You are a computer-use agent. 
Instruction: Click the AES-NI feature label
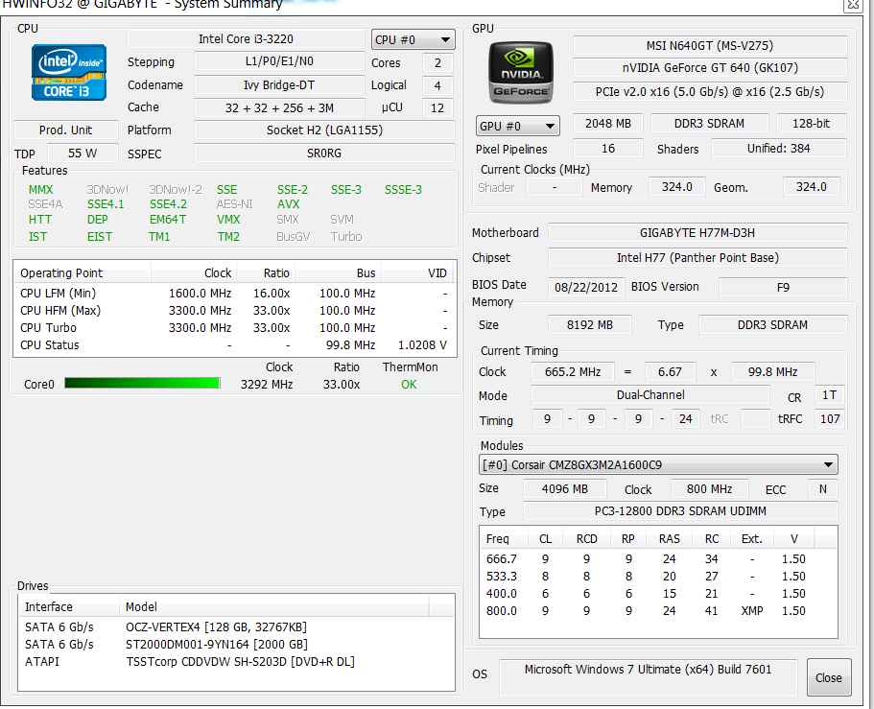[x=235, y=204]
